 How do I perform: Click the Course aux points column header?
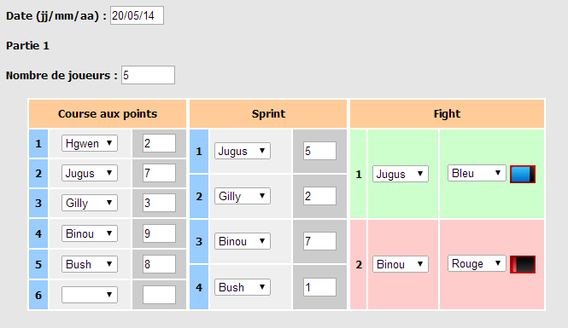108,114
